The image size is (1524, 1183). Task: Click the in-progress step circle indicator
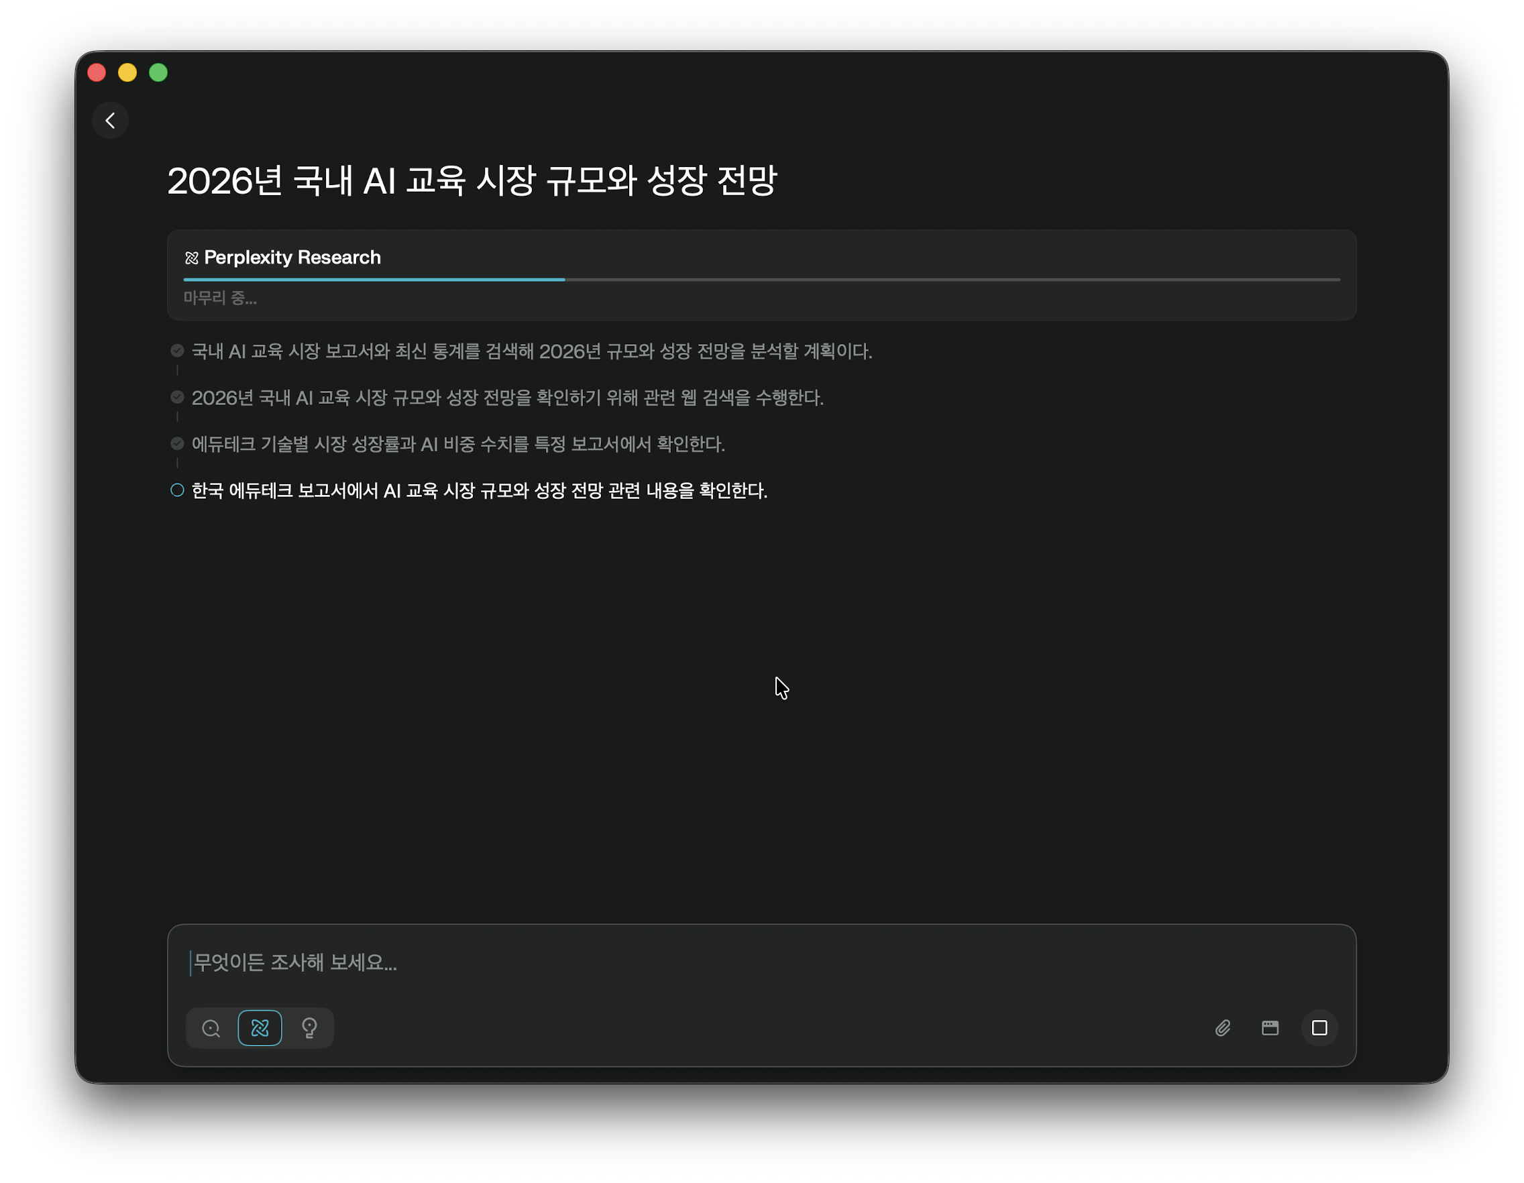(177, 490)
